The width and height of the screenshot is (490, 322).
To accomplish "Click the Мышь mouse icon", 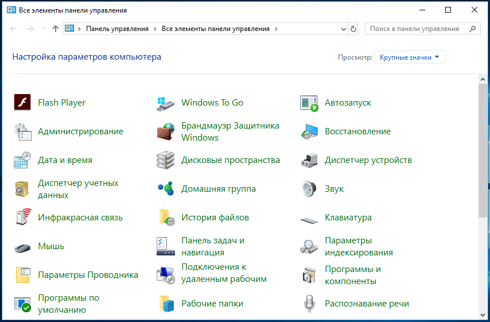I will tap(22, 247).
